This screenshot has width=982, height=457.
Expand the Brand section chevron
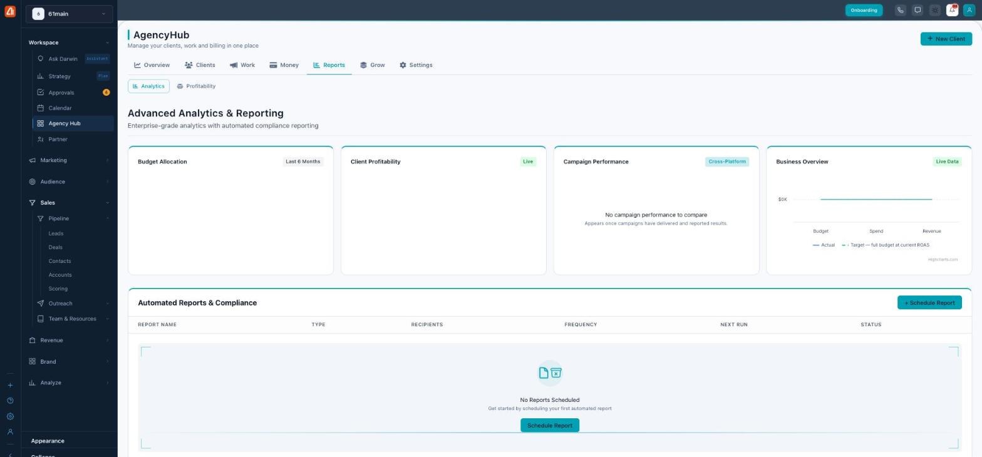pos(107,362)
